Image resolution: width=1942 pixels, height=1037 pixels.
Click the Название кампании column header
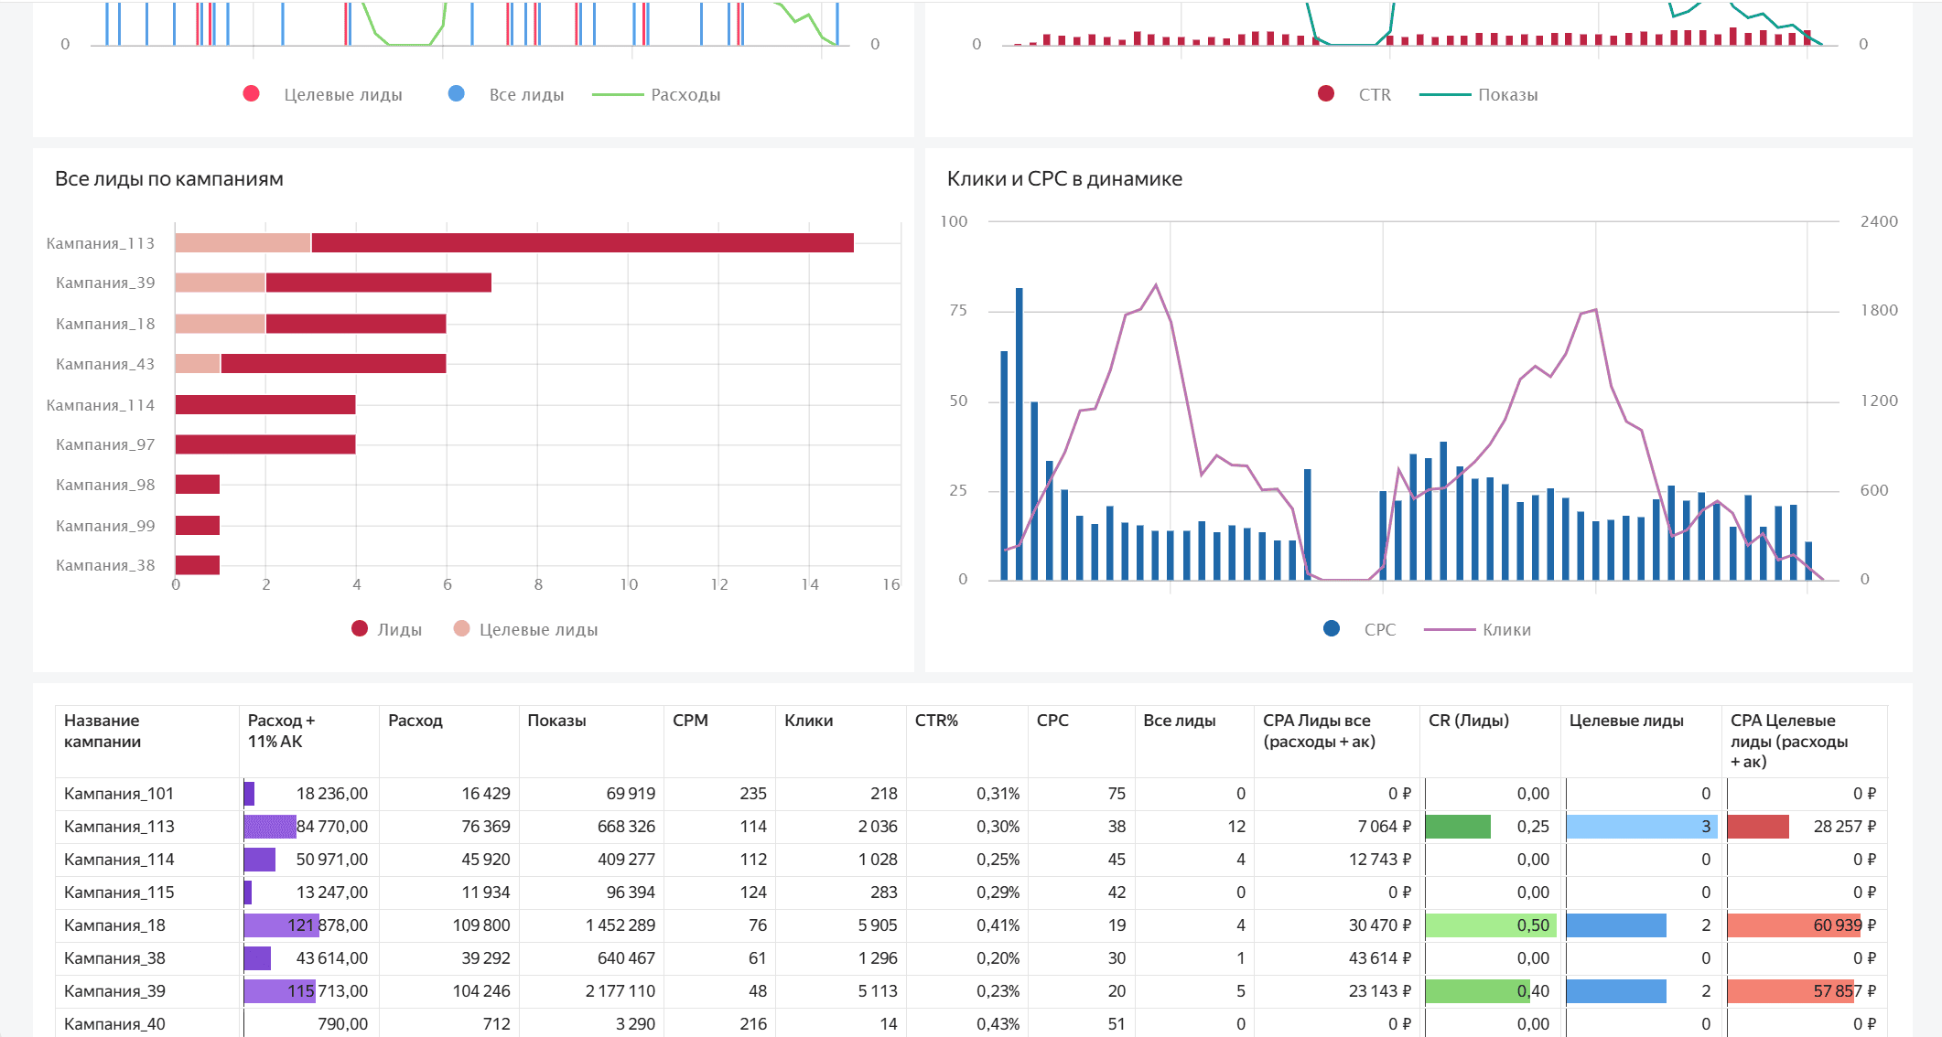(102, 731)
